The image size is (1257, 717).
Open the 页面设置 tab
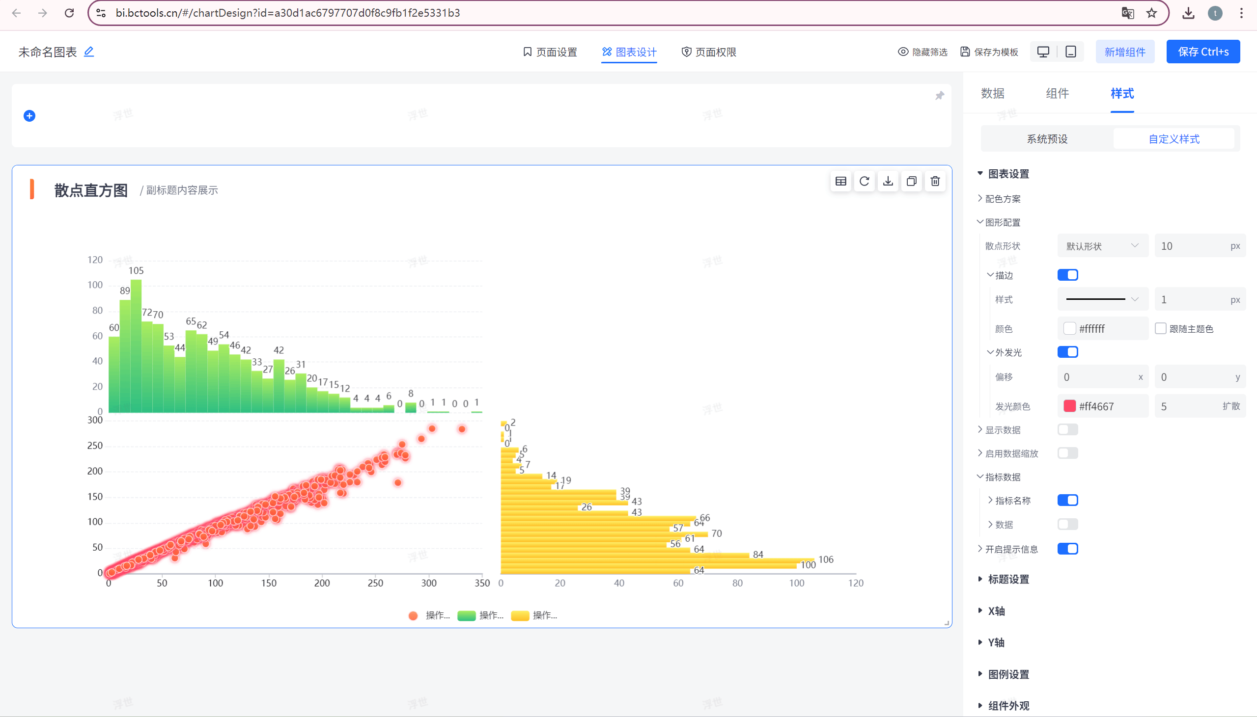(550, 52)
